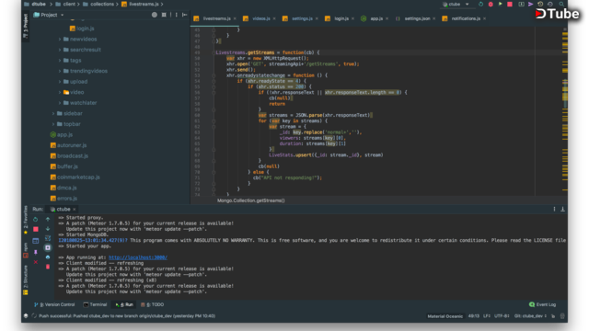Toggle scroll to end in Run console
This screenshot has height=331, width=589.
(x=48, y=247)
